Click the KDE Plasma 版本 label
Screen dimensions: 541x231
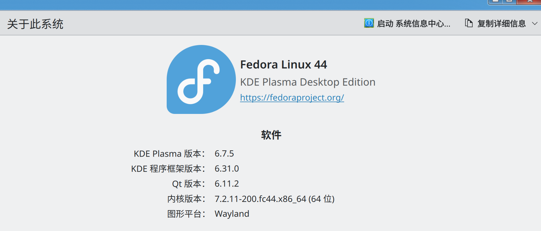click(x=170, y=154)
